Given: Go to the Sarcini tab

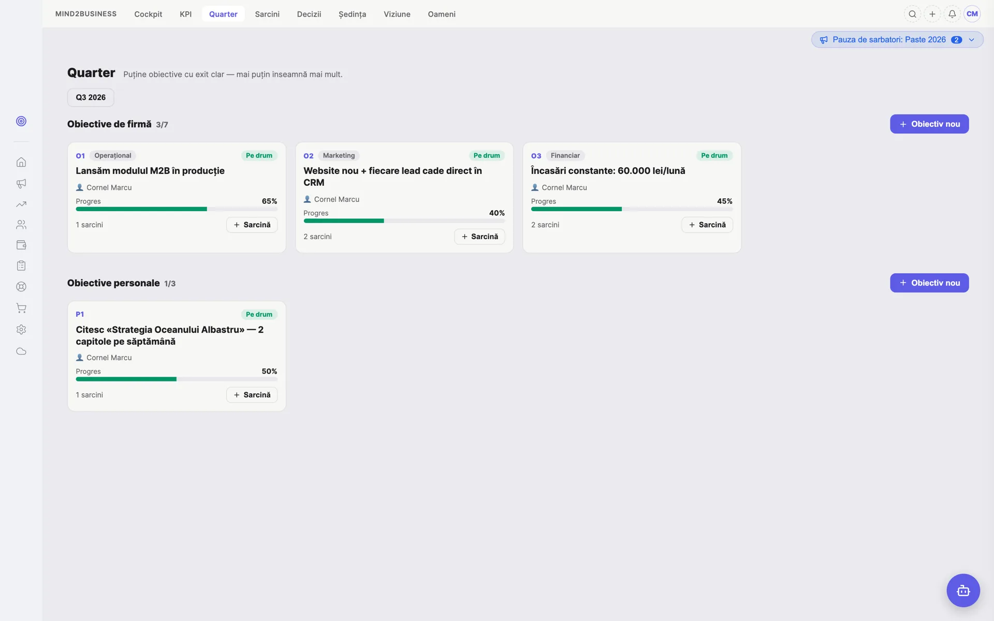Looking at the screenshot, I should [x=267, y=14].
